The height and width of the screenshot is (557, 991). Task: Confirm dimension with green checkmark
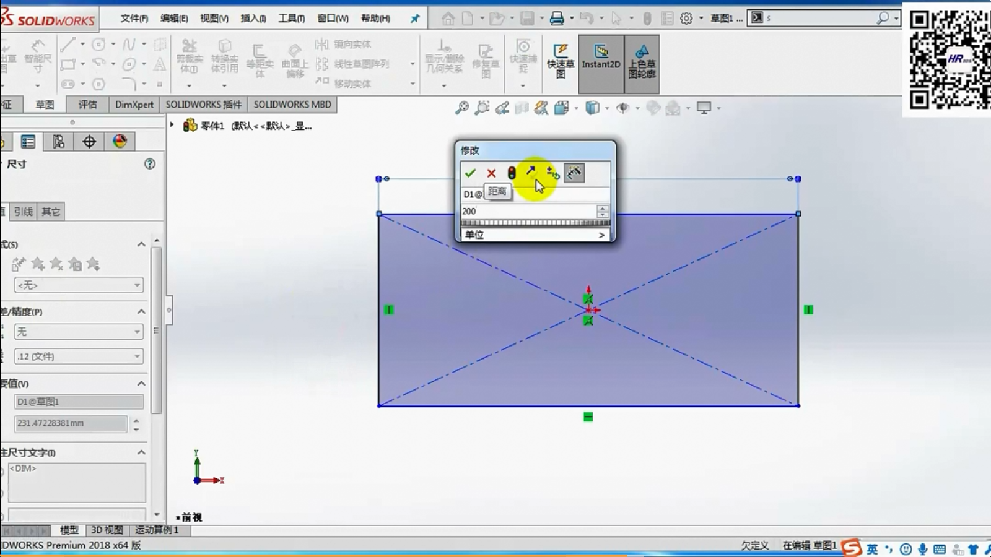(x=470, y=173)
